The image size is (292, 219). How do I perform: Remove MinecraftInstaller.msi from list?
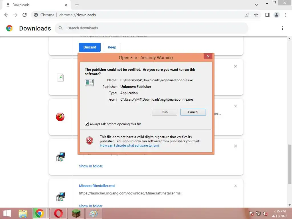pos(235,186)
